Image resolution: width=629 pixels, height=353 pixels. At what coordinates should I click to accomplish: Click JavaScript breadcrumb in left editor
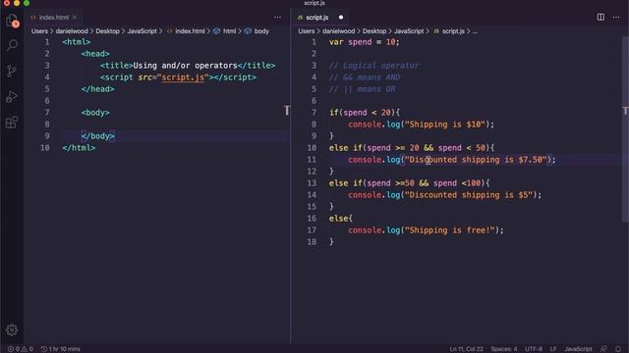(142, 30)
